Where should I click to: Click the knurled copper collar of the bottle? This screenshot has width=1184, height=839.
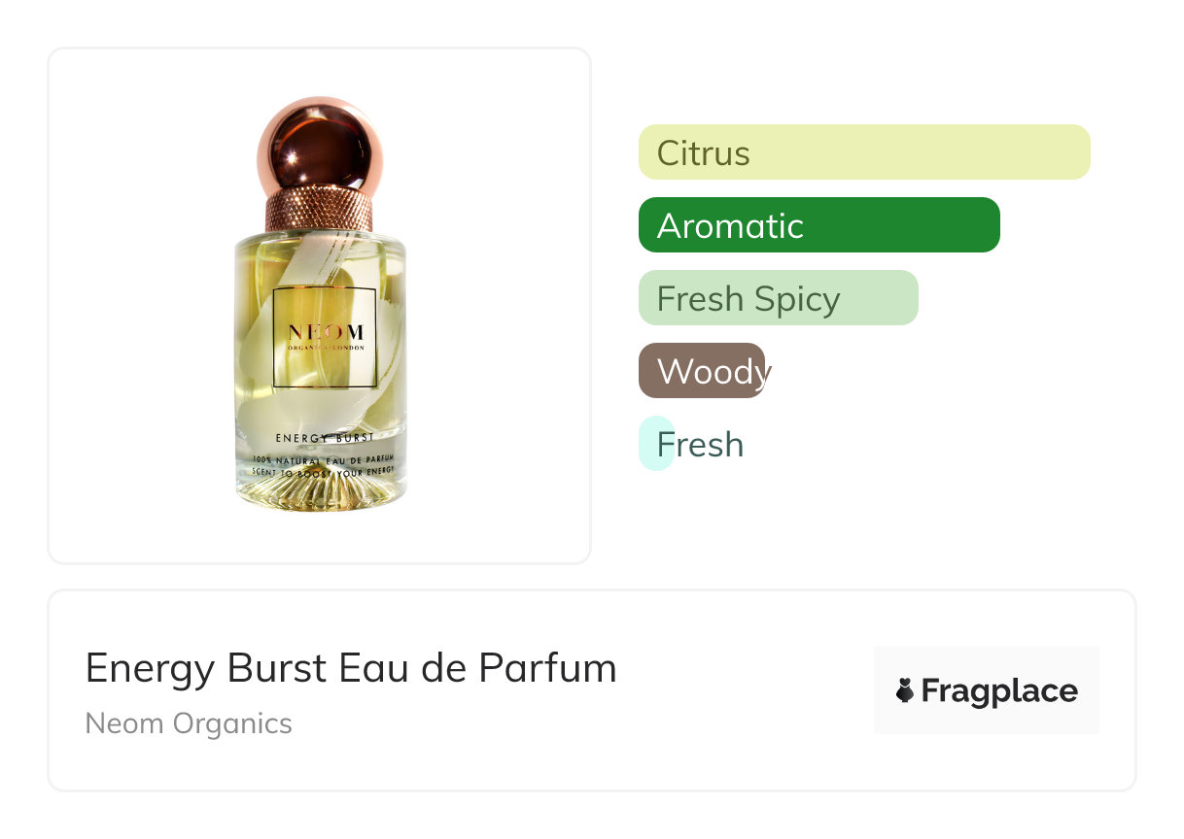[x=320, y=209]
